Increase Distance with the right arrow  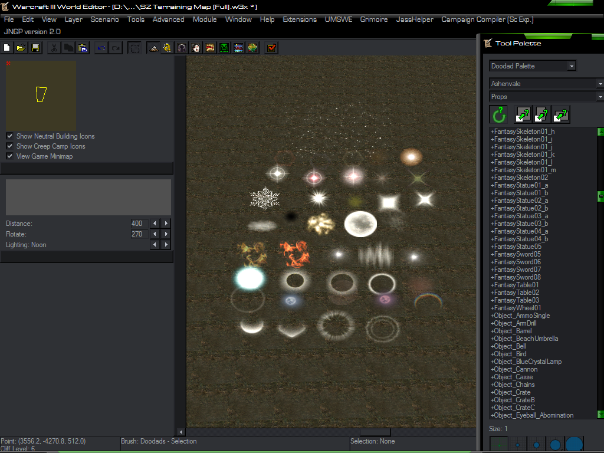click(166, 224)
